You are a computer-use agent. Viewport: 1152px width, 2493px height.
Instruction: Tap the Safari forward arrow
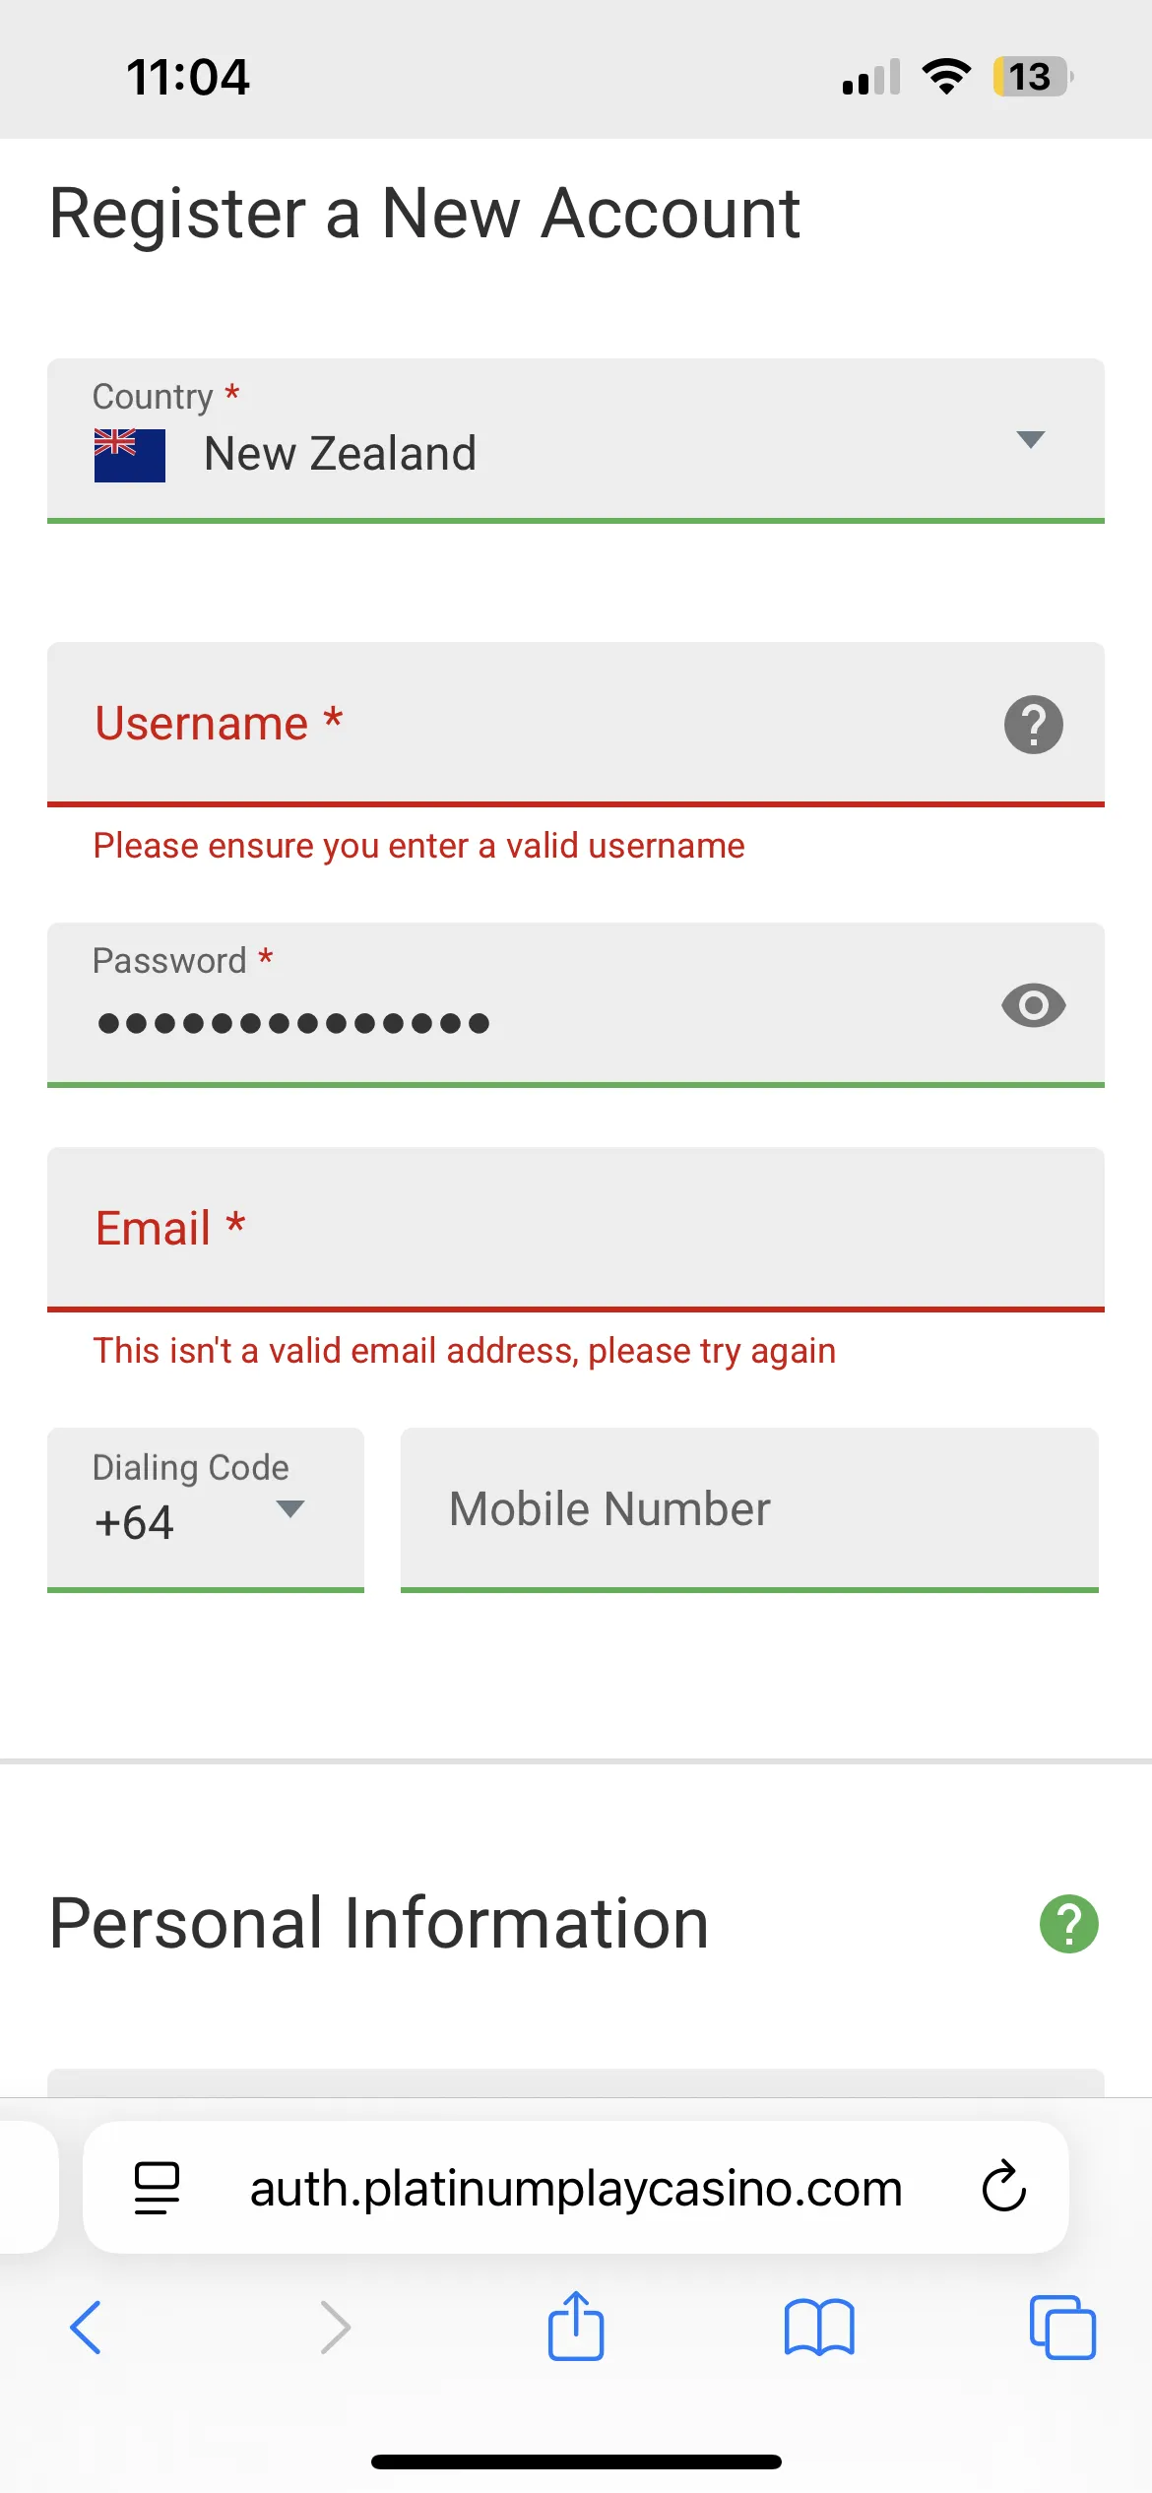335,2328
